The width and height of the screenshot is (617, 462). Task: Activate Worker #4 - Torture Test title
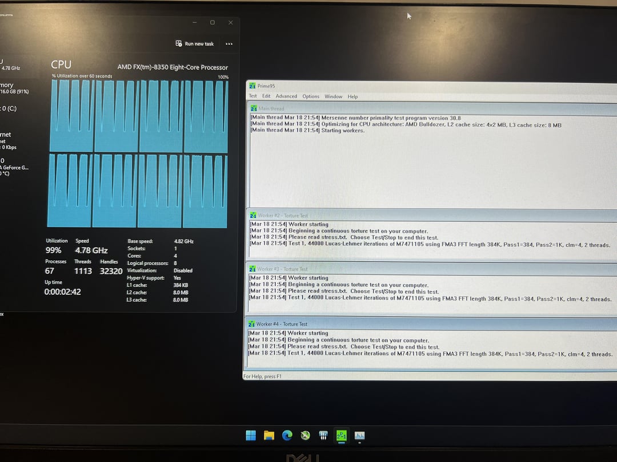[282, 324]
